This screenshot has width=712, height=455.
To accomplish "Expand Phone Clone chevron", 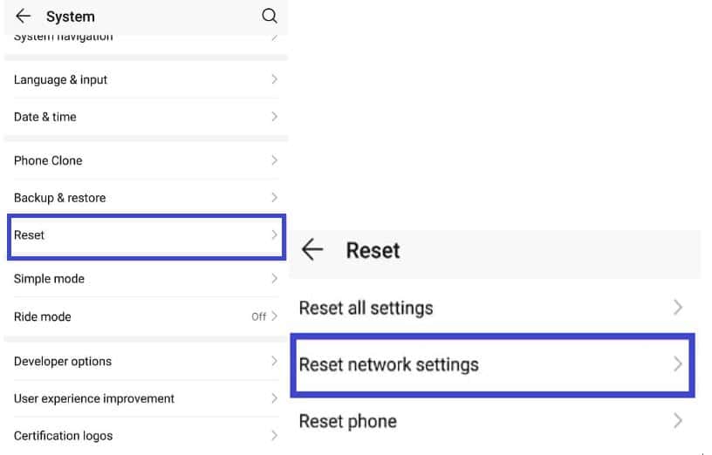I will tap(274, 160).
